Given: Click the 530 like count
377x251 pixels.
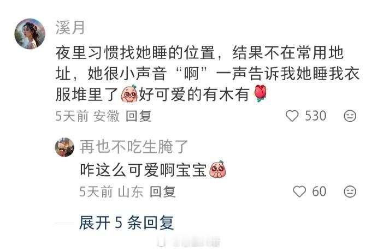Looking at the screenshot, I should [315, 116].
